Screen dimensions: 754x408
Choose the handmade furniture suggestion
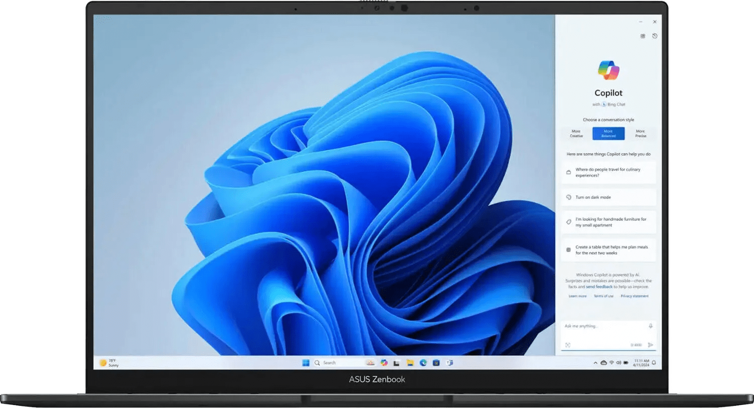pos(609,222)
